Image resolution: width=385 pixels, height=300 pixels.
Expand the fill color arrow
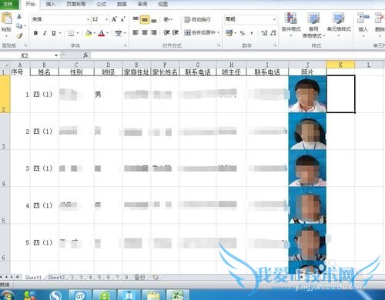pyautogui.click(x=95, y=33)
